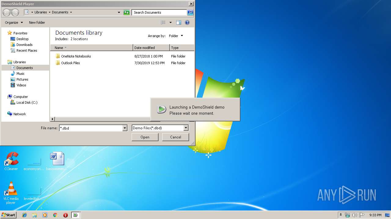Screen dimensions: 391x219
Task: Open the view options dropdown arrow
Action: 170,23
